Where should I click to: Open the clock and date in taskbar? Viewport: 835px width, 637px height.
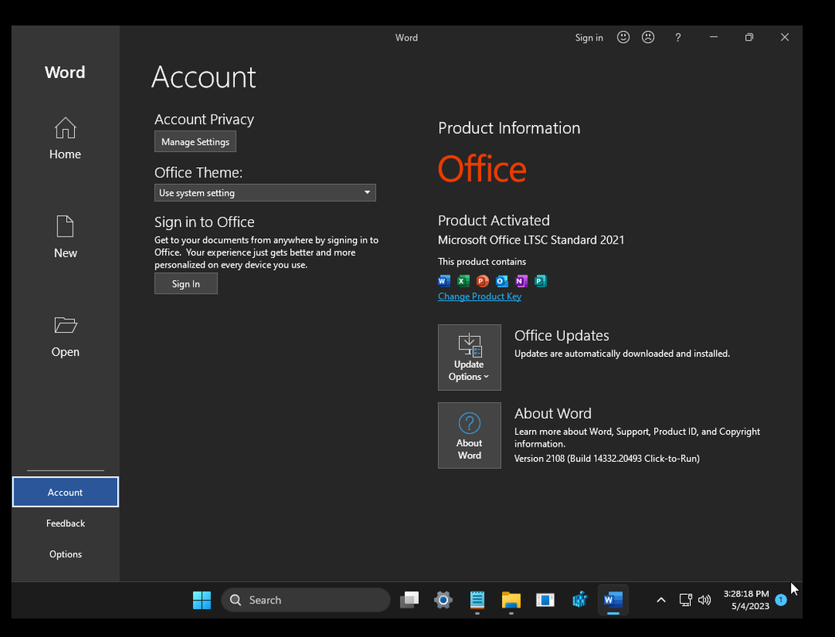(746, 600)
